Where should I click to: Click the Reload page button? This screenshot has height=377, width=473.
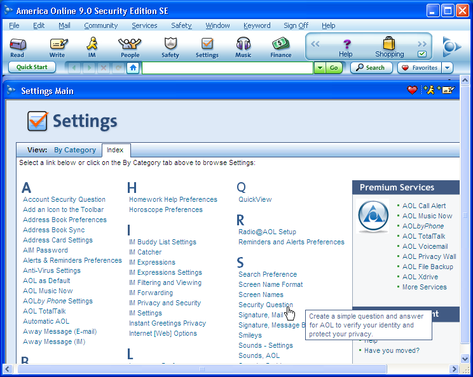118,68
